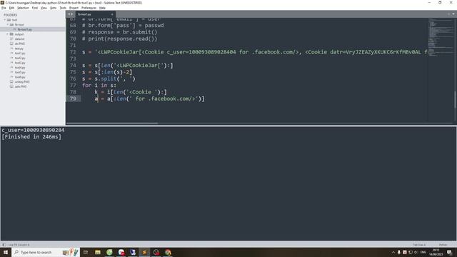The height and width of the screenshot is (257, 457).
Task: Click the tab navigation arrows left of tab
Action: coord(70,14)
